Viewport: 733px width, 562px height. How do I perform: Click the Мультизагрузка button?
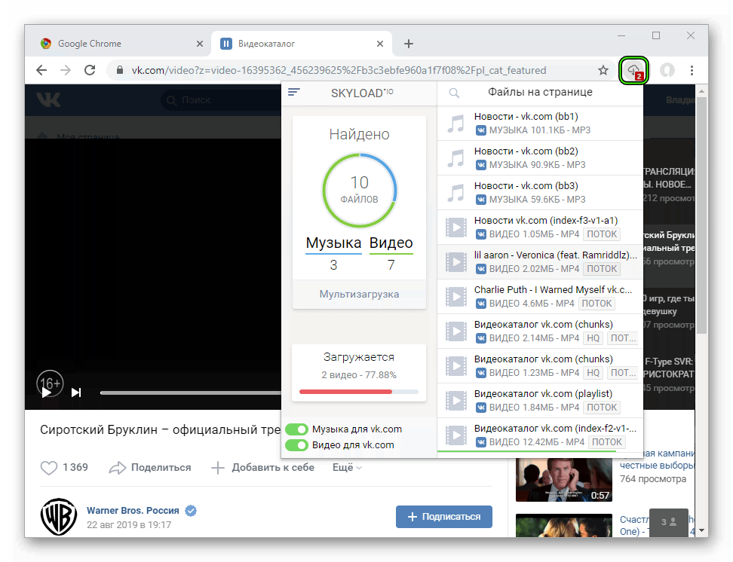(359, 295)
